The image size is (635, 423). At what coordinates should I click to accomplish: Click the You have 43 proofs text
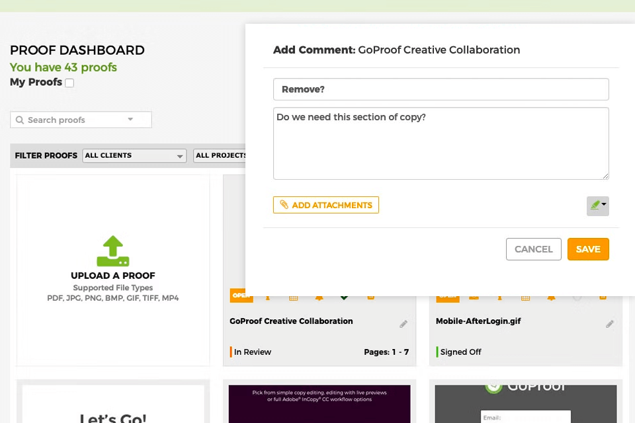pos(63,67)
